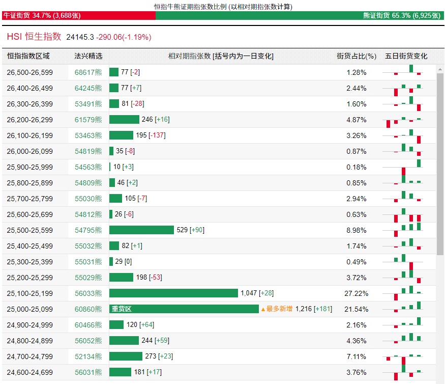Open warrant link 60860熊

[88, 309]
